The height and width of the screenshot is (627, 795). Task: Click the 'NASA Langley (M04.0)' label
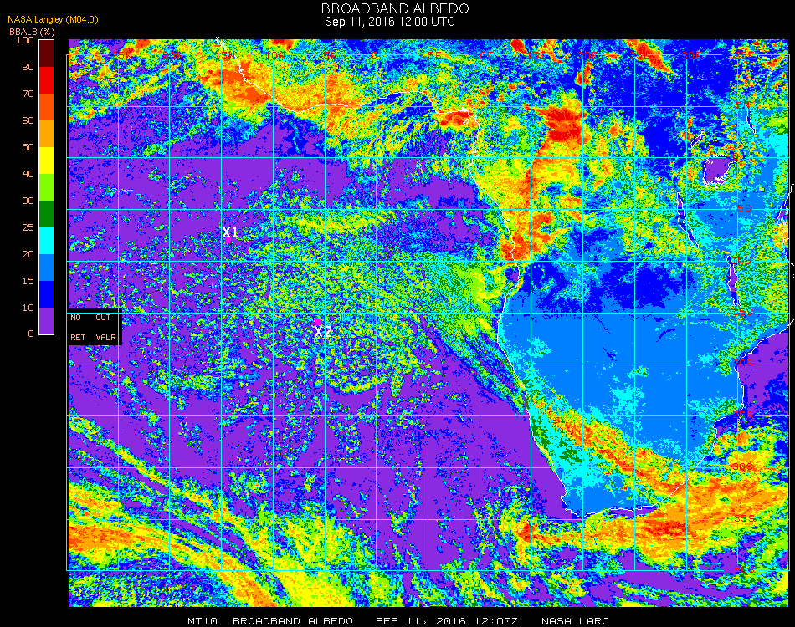[x=53, y=20]
